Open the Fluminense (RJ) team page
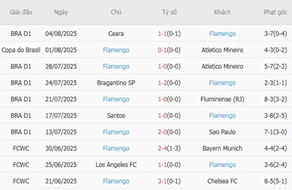 pos(222,99)
